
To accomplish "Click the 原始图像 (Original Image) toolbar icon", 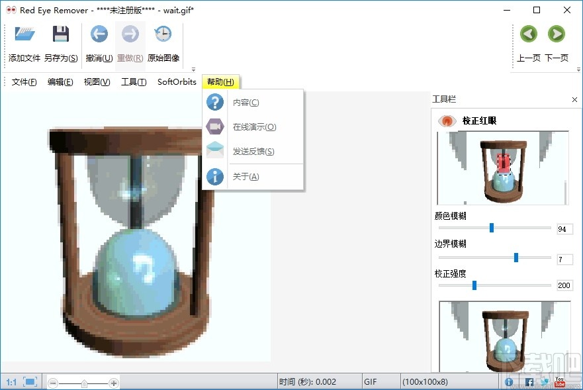I will [163, 33].
